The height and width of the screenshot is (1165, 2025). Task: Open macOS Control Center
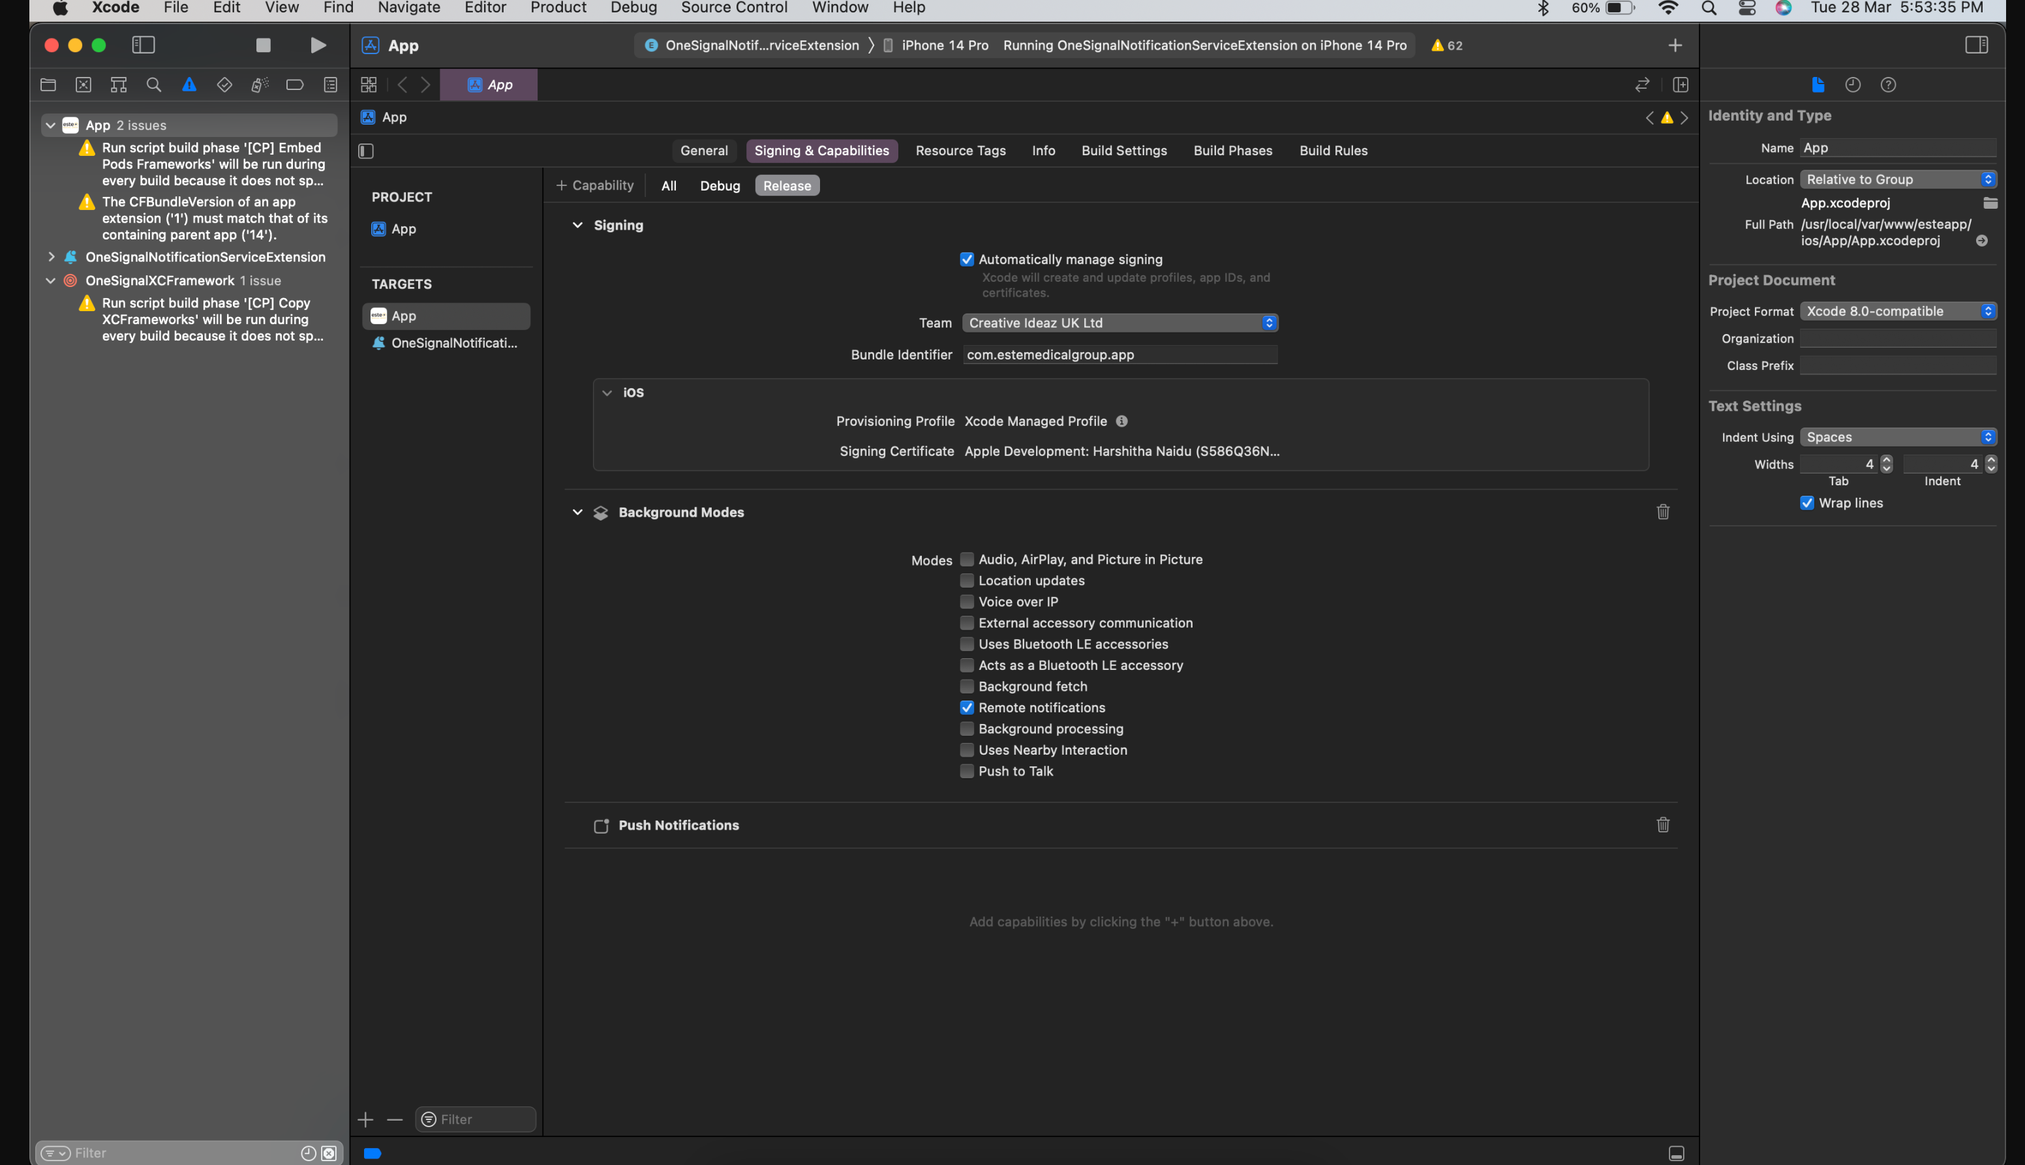[x=1746, y=8]
